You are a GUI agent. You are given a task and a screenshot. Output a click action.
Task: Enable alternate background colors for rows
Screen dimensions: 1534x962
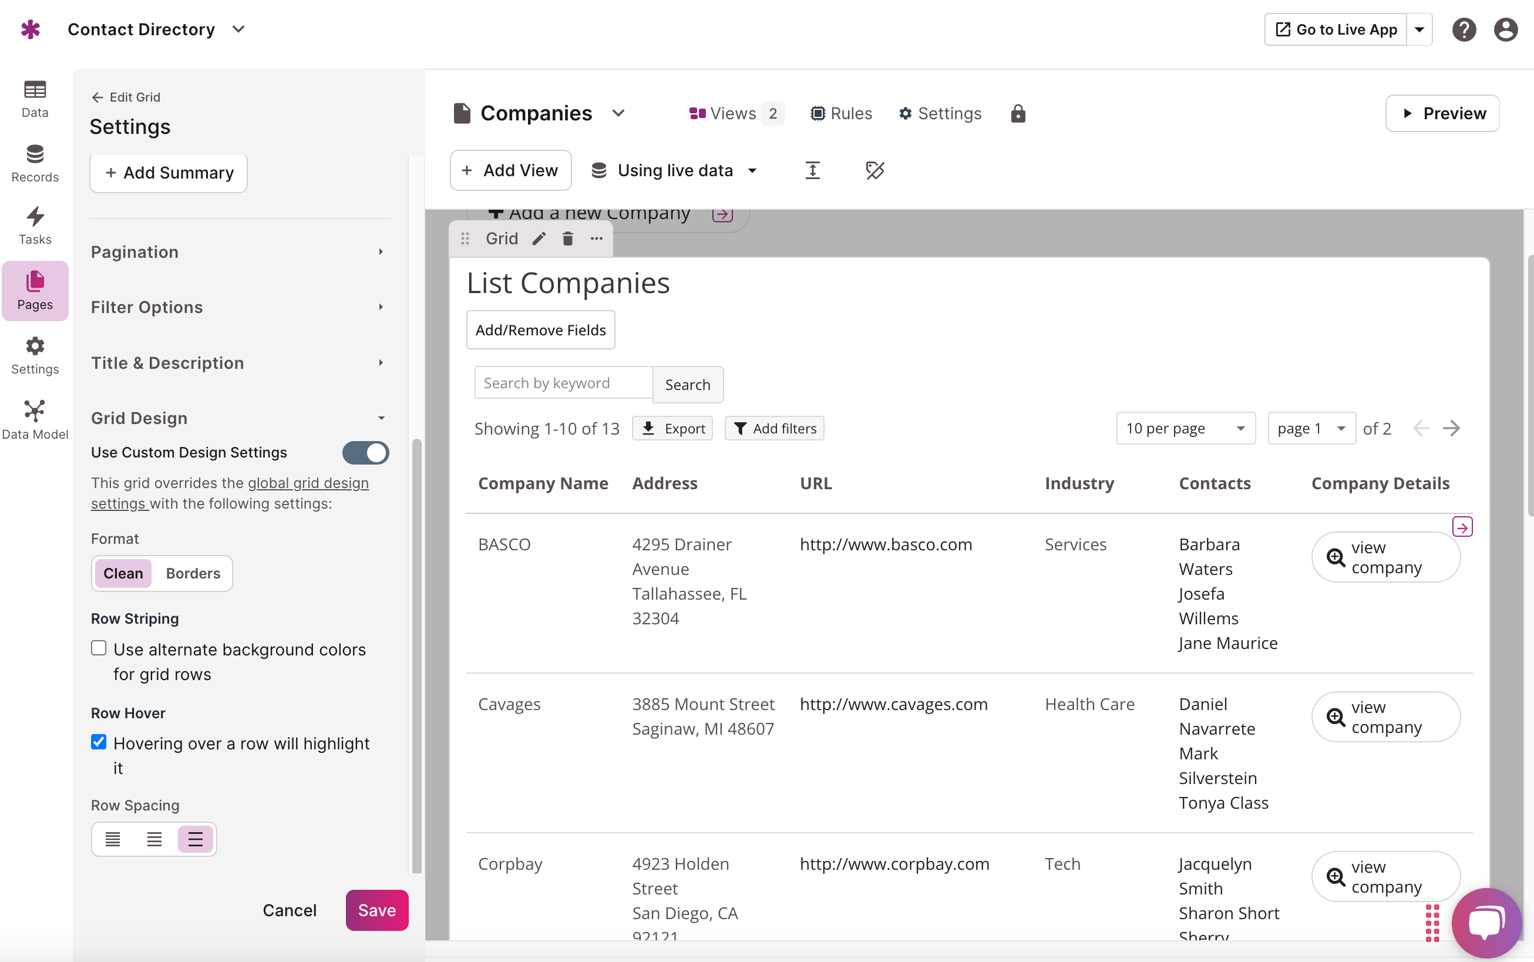[x=99, y=648]
